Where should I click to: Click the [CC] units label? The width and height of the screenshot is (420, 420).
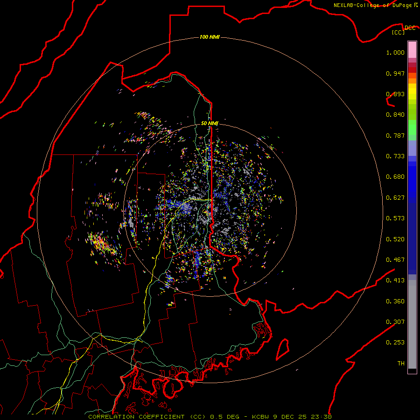[399, 32]
